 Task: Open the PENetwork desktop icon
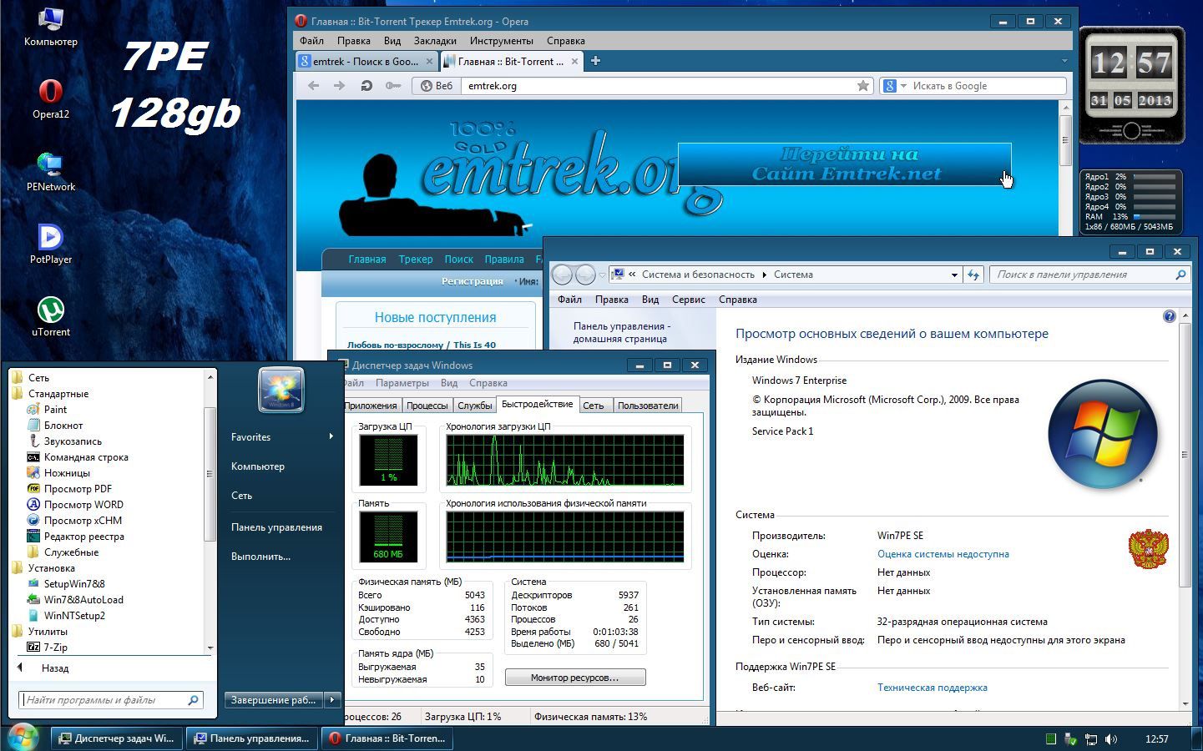click(x=51, y=172)
